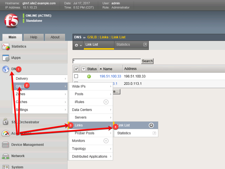Viewport: 225px width, 169px height.
Task: Click the admin user name
Action: click(116, 3)
